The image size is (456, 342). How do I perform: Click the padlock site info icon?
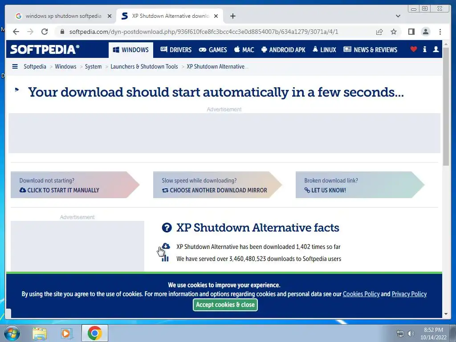click(62, 32)
